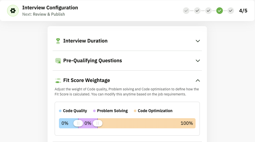Expand the Interview Duration section

198,41
